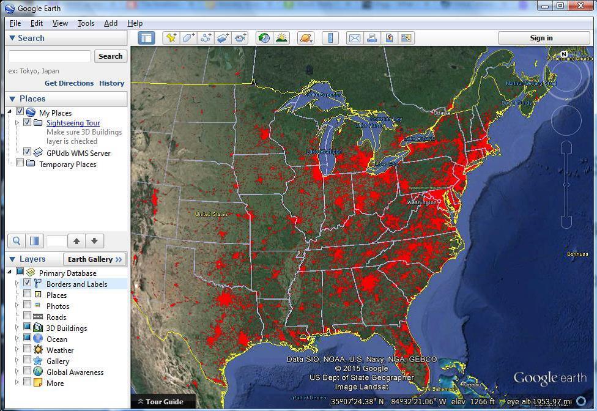The image size is (597, 411).
Task: Click the Places filter text box
Action: tap(56, 241)
